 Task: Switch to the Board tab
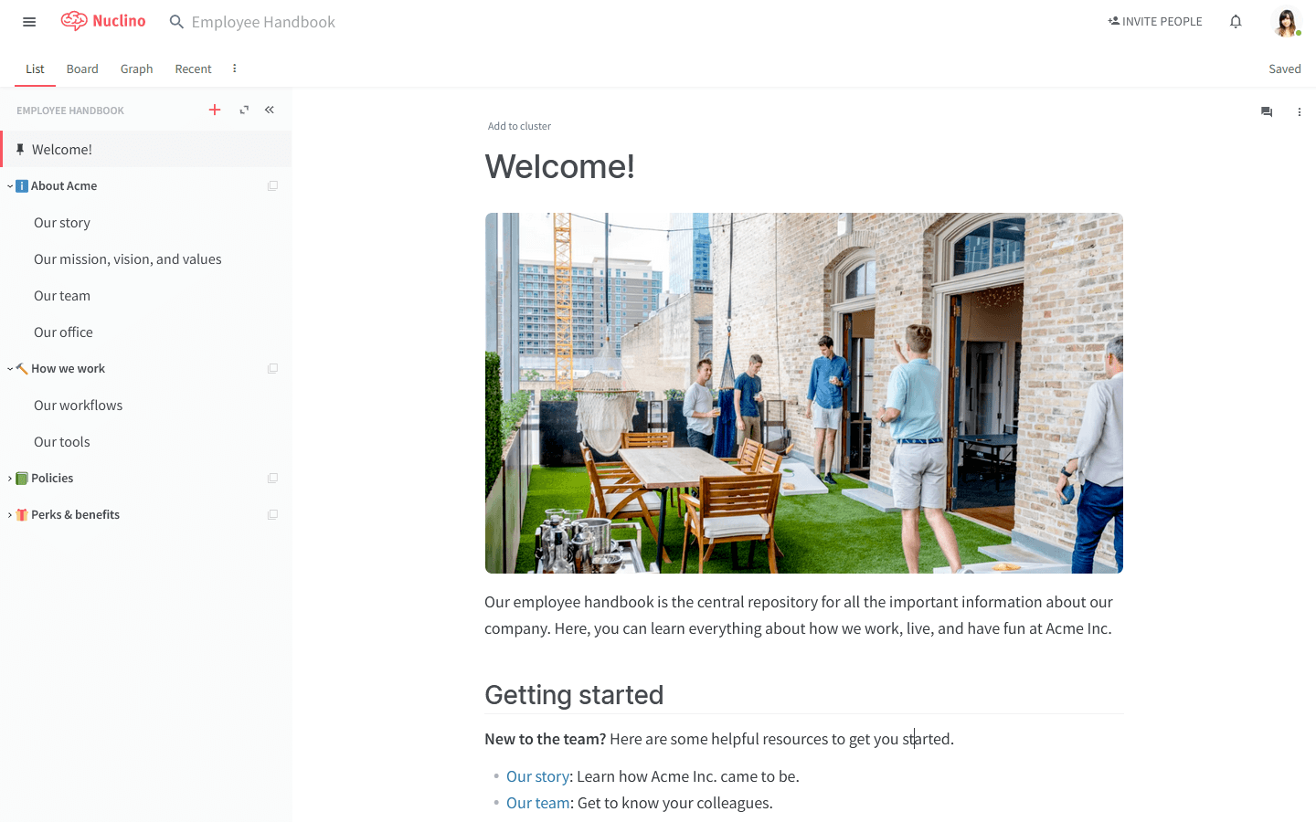82,68
